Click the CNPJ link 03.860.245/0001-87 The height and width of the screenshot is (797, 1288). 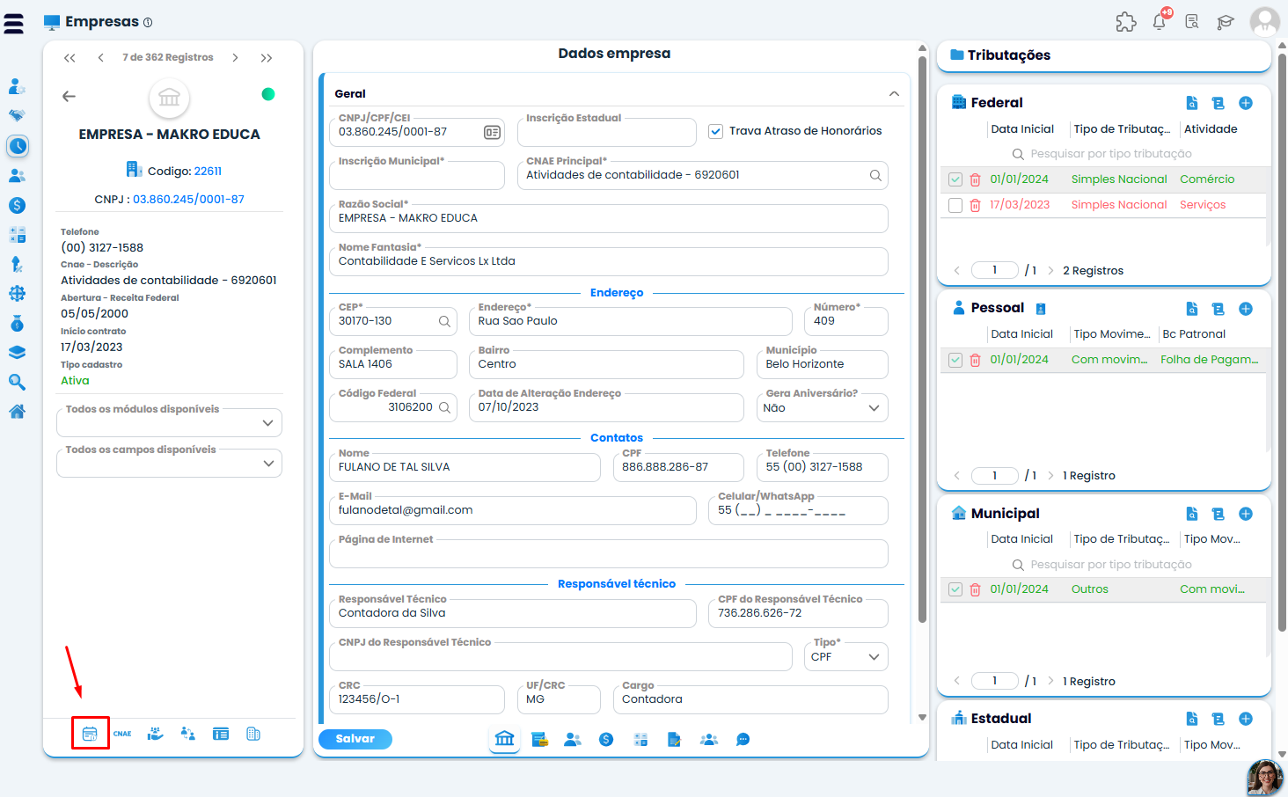pos(188,200)
